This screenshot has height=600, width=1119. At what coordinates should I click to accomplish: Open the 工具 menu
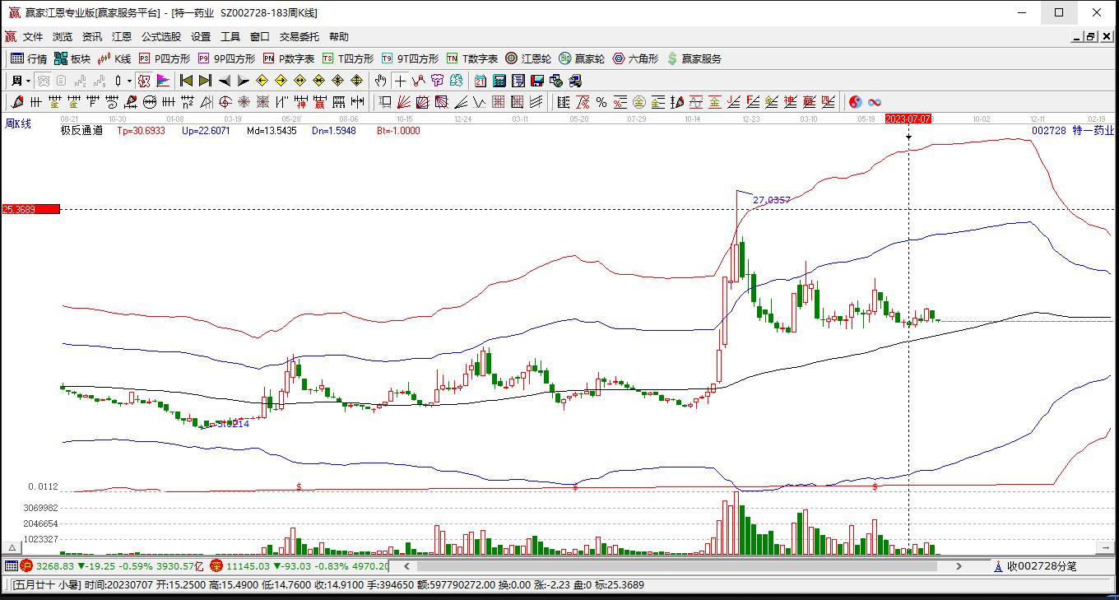230,37
